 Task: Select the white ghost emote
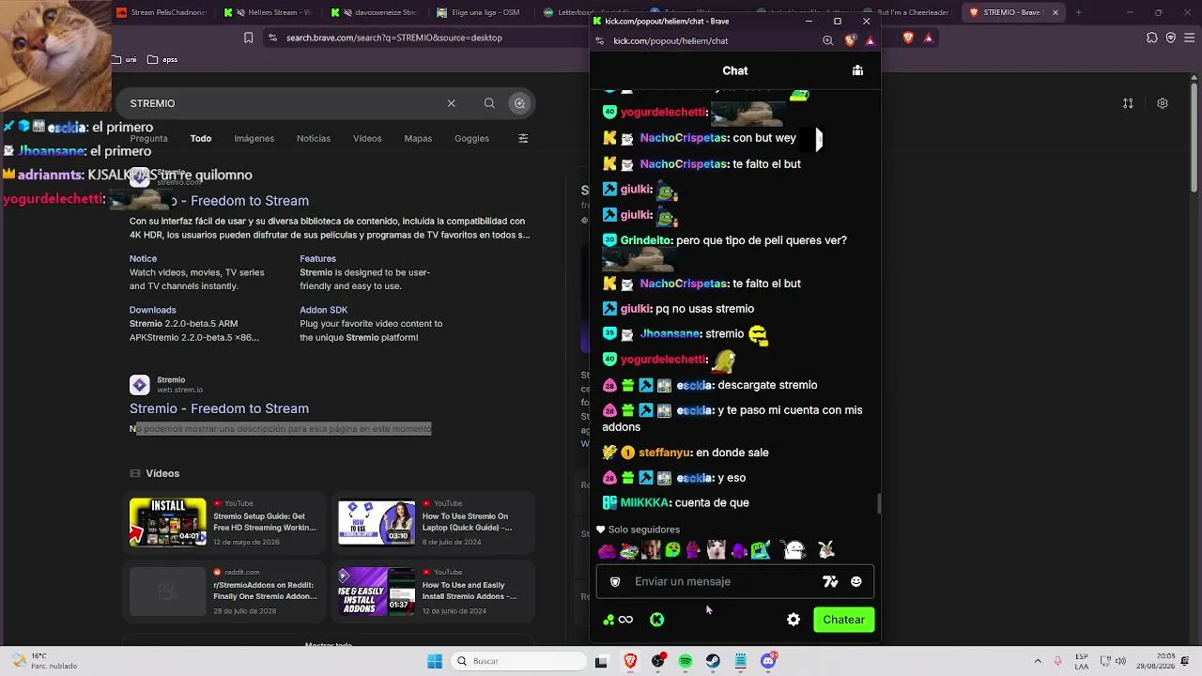pyautogui.click(x=794, y=550)
